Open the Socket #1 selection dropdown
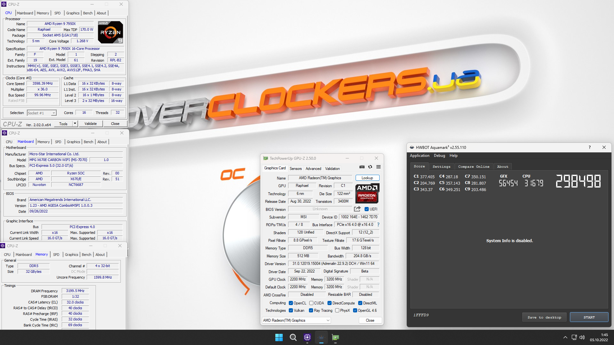This screenshot has width=614, height=345. click(x=42, y=113)
